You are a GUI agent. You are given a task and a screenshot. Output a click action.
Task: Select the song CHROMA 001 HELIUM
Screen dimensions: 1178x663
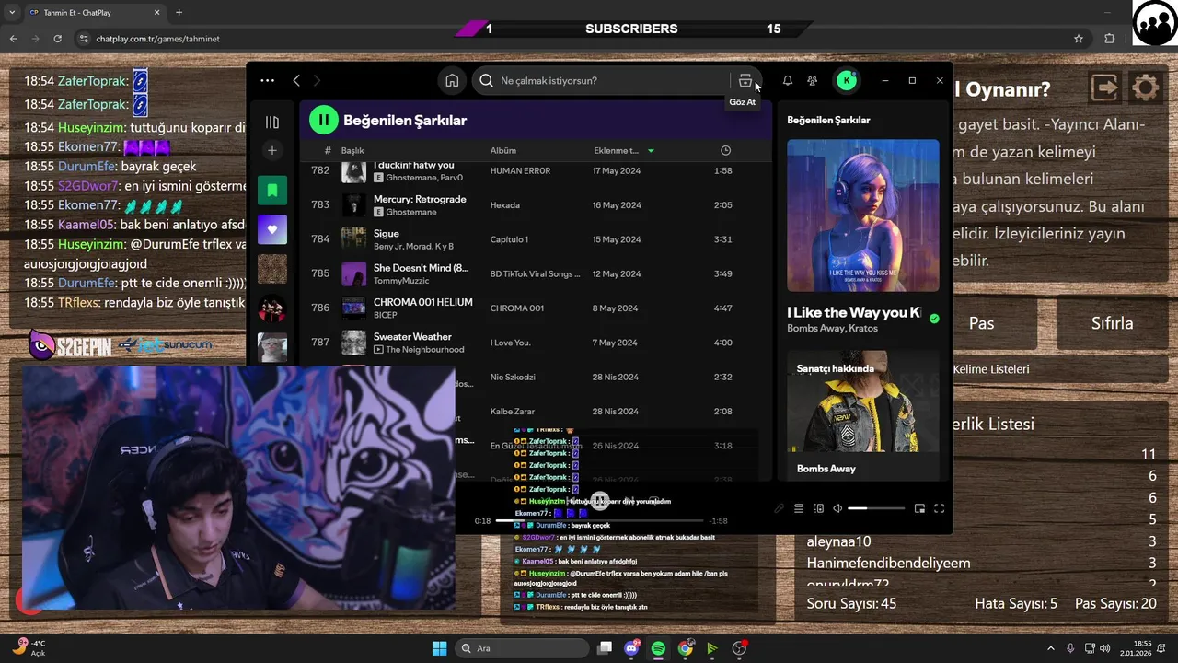click(422, 302)
